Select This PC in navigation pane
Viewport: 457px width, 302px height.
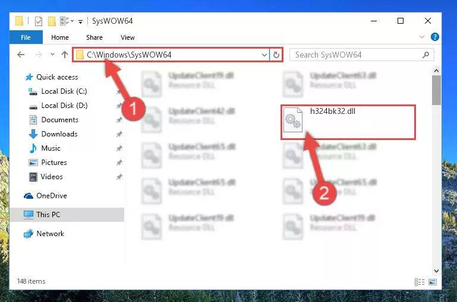click(x=67, y=214)
